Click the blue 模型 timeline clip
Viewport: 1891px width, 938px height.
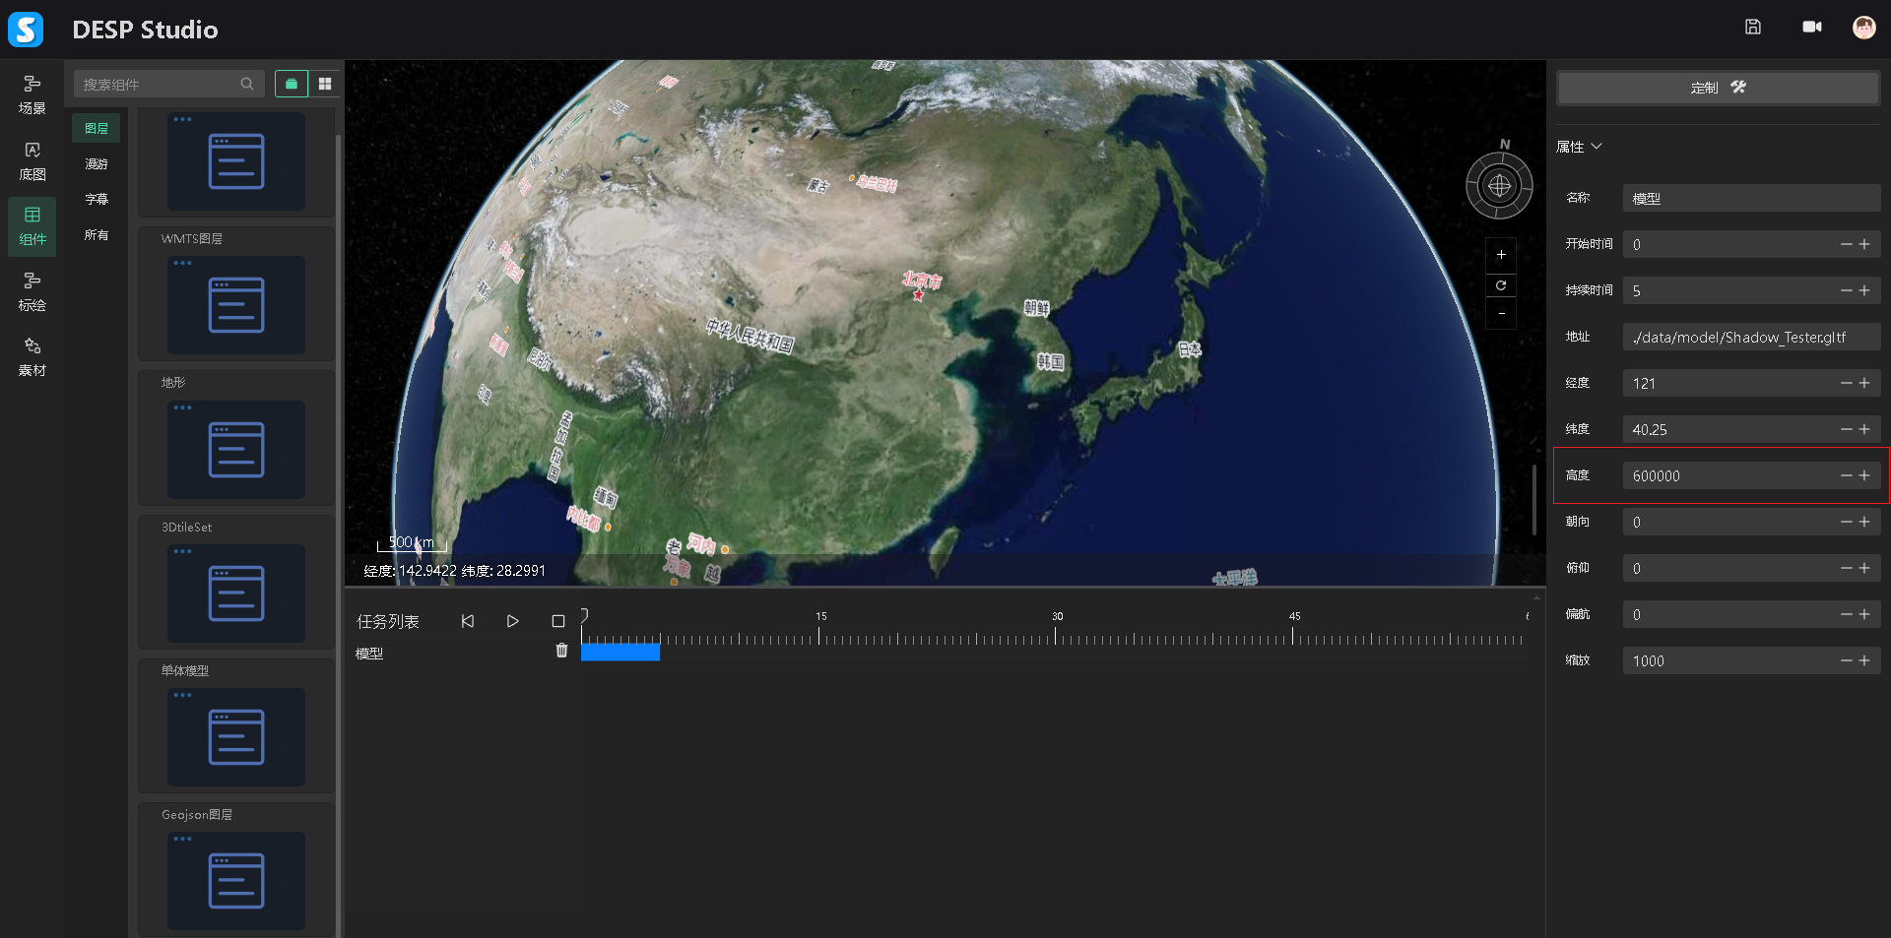point(619,652)
